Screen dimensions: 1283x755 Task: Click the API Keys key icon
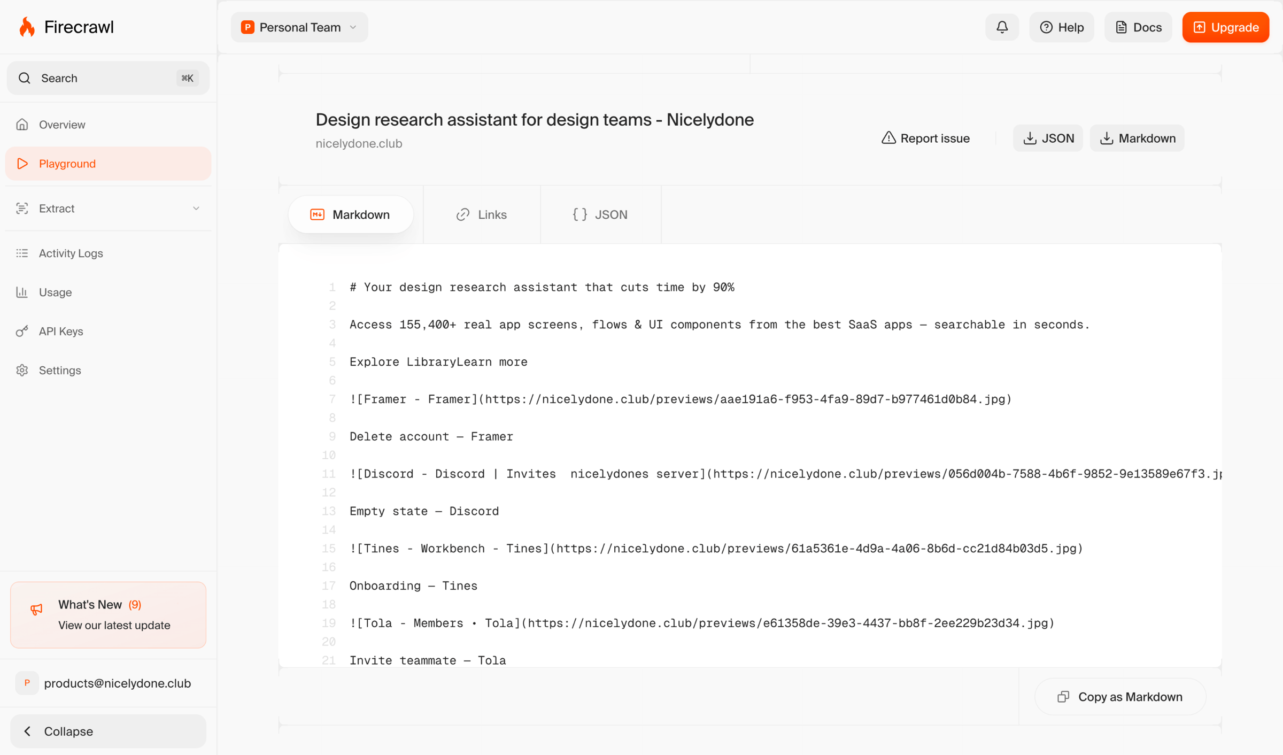point(22,332)
